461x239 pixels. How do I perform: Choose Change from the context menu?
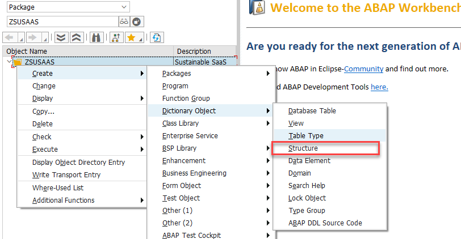click(82, 86)
